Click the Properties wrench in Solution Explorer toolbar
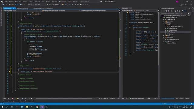This screenshot has width=194, height=109. [x=182, y=11]
